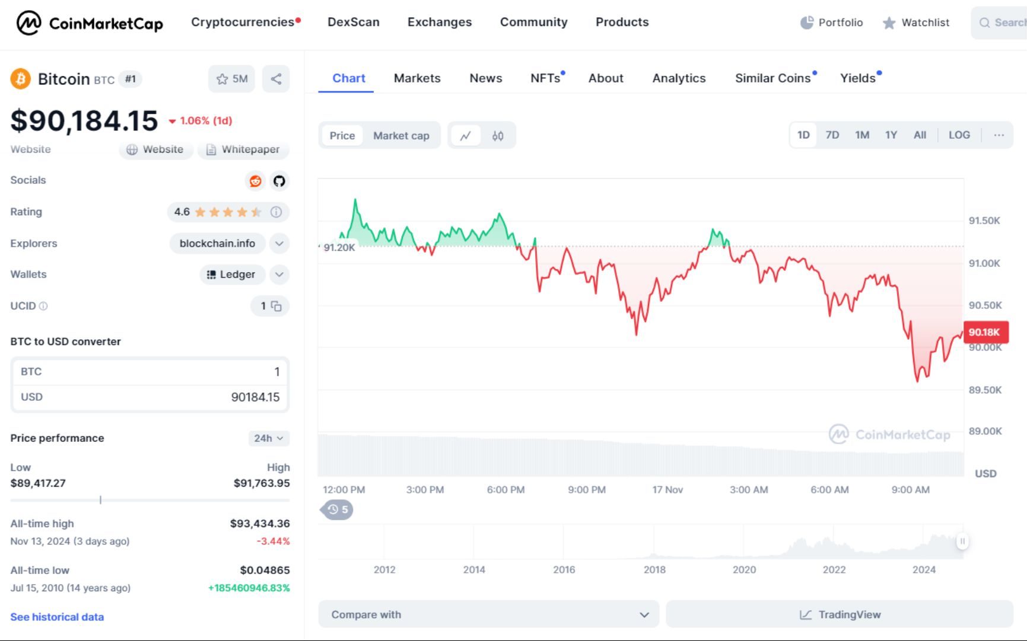Open the Wallets dropdown next to Ledger

[x=279, y=275]
